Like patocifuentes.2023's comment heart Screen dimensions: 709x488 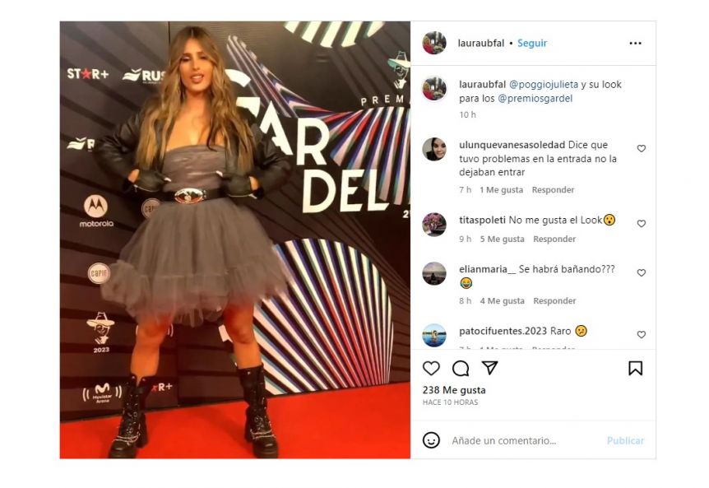pos(642,335)
